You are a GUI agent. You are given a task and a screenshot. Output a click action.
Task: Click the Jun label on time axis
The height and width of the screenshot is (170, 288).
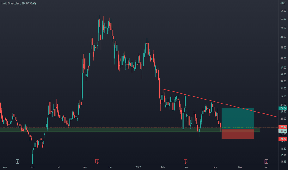[266, 167]
